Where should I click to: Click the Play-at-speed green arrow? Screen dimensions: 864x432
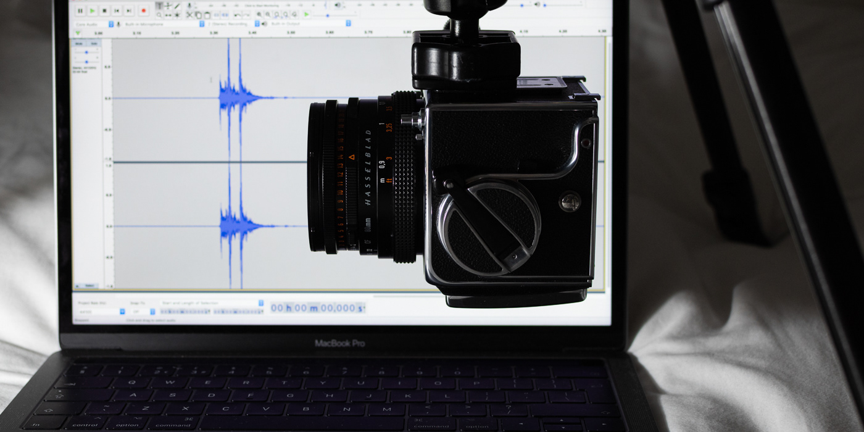click(306, 14)
